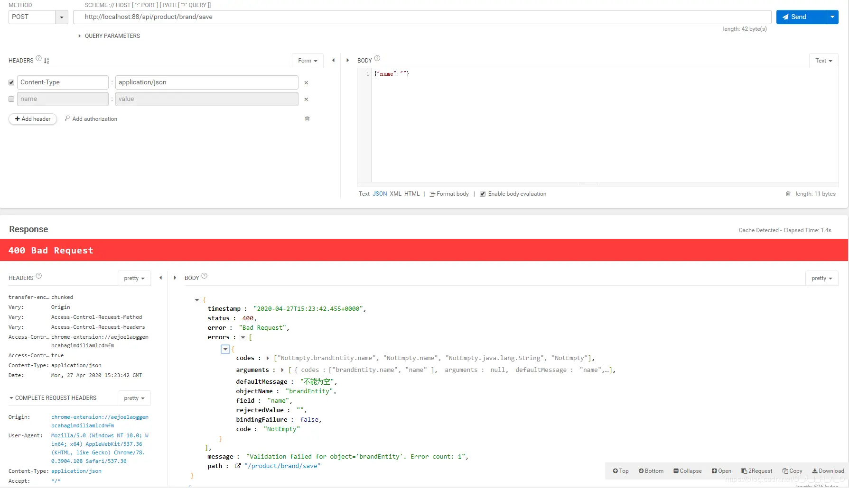Sort request headers alphabetically

point(47,61)
